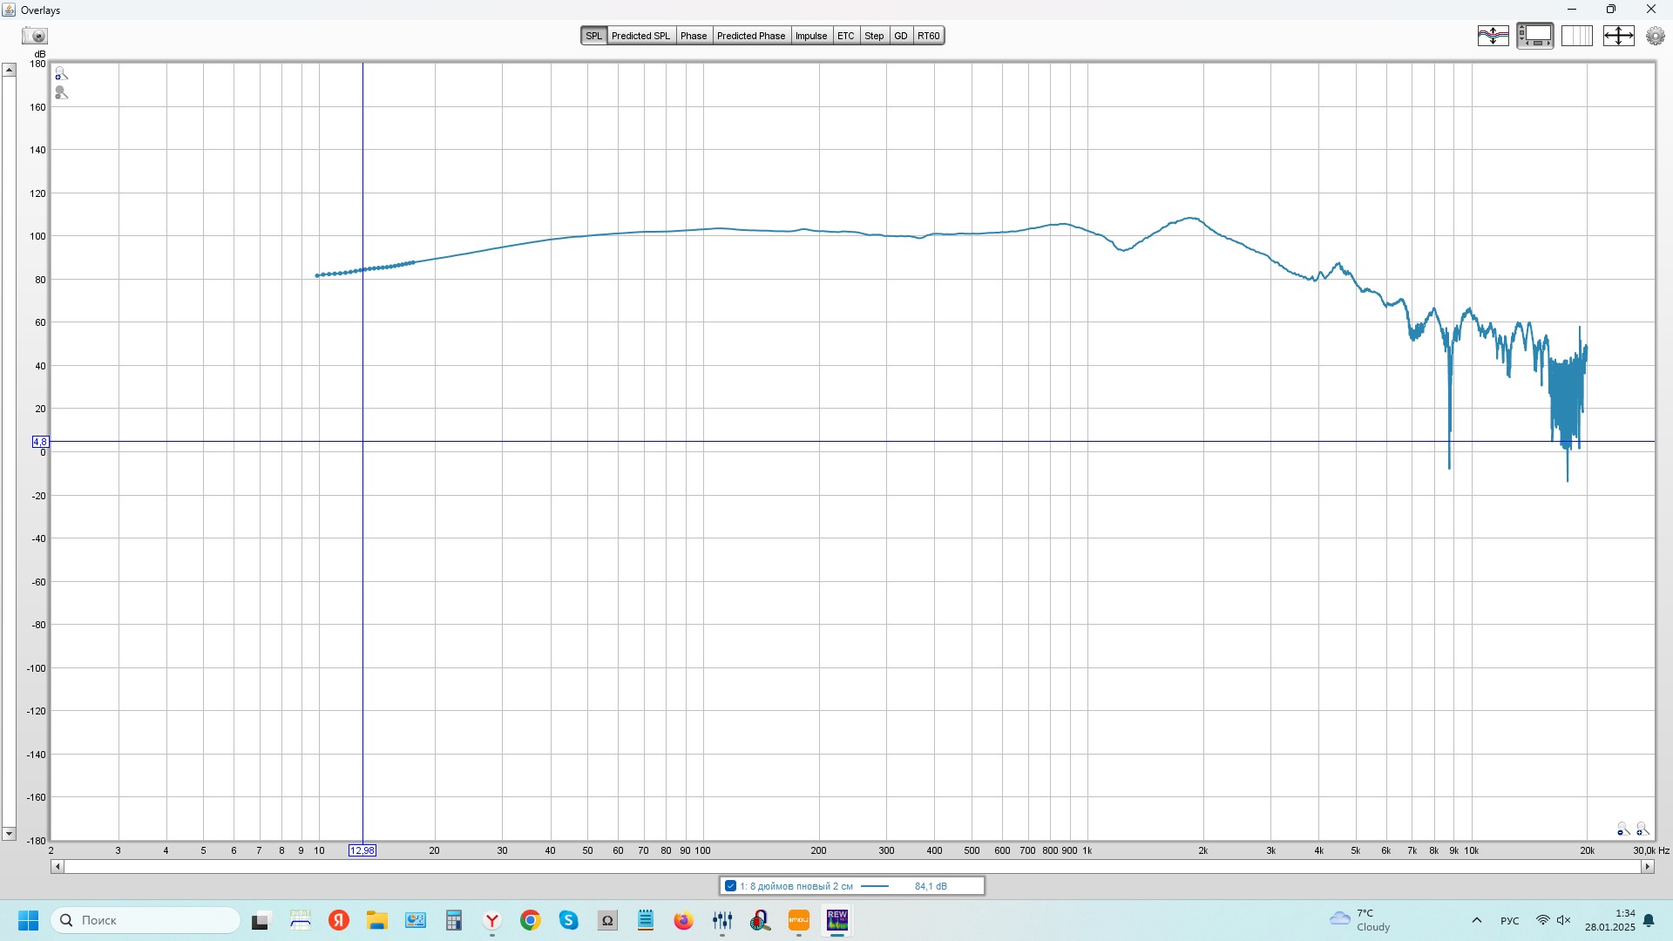This screenshot has height=941, width=1673.
Task: Open the graph limits icon
Action: 1576,36
